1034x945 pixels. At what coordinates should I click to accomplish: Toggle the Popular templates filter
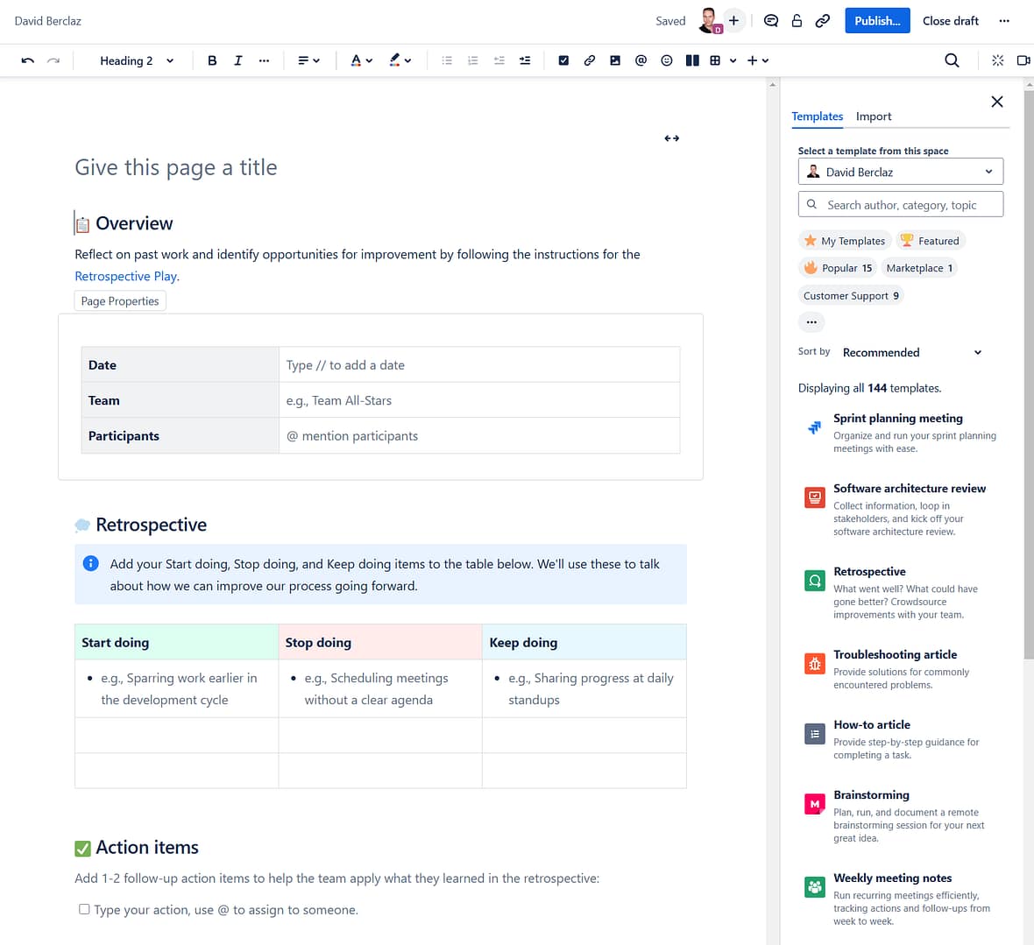click(837, 268)
